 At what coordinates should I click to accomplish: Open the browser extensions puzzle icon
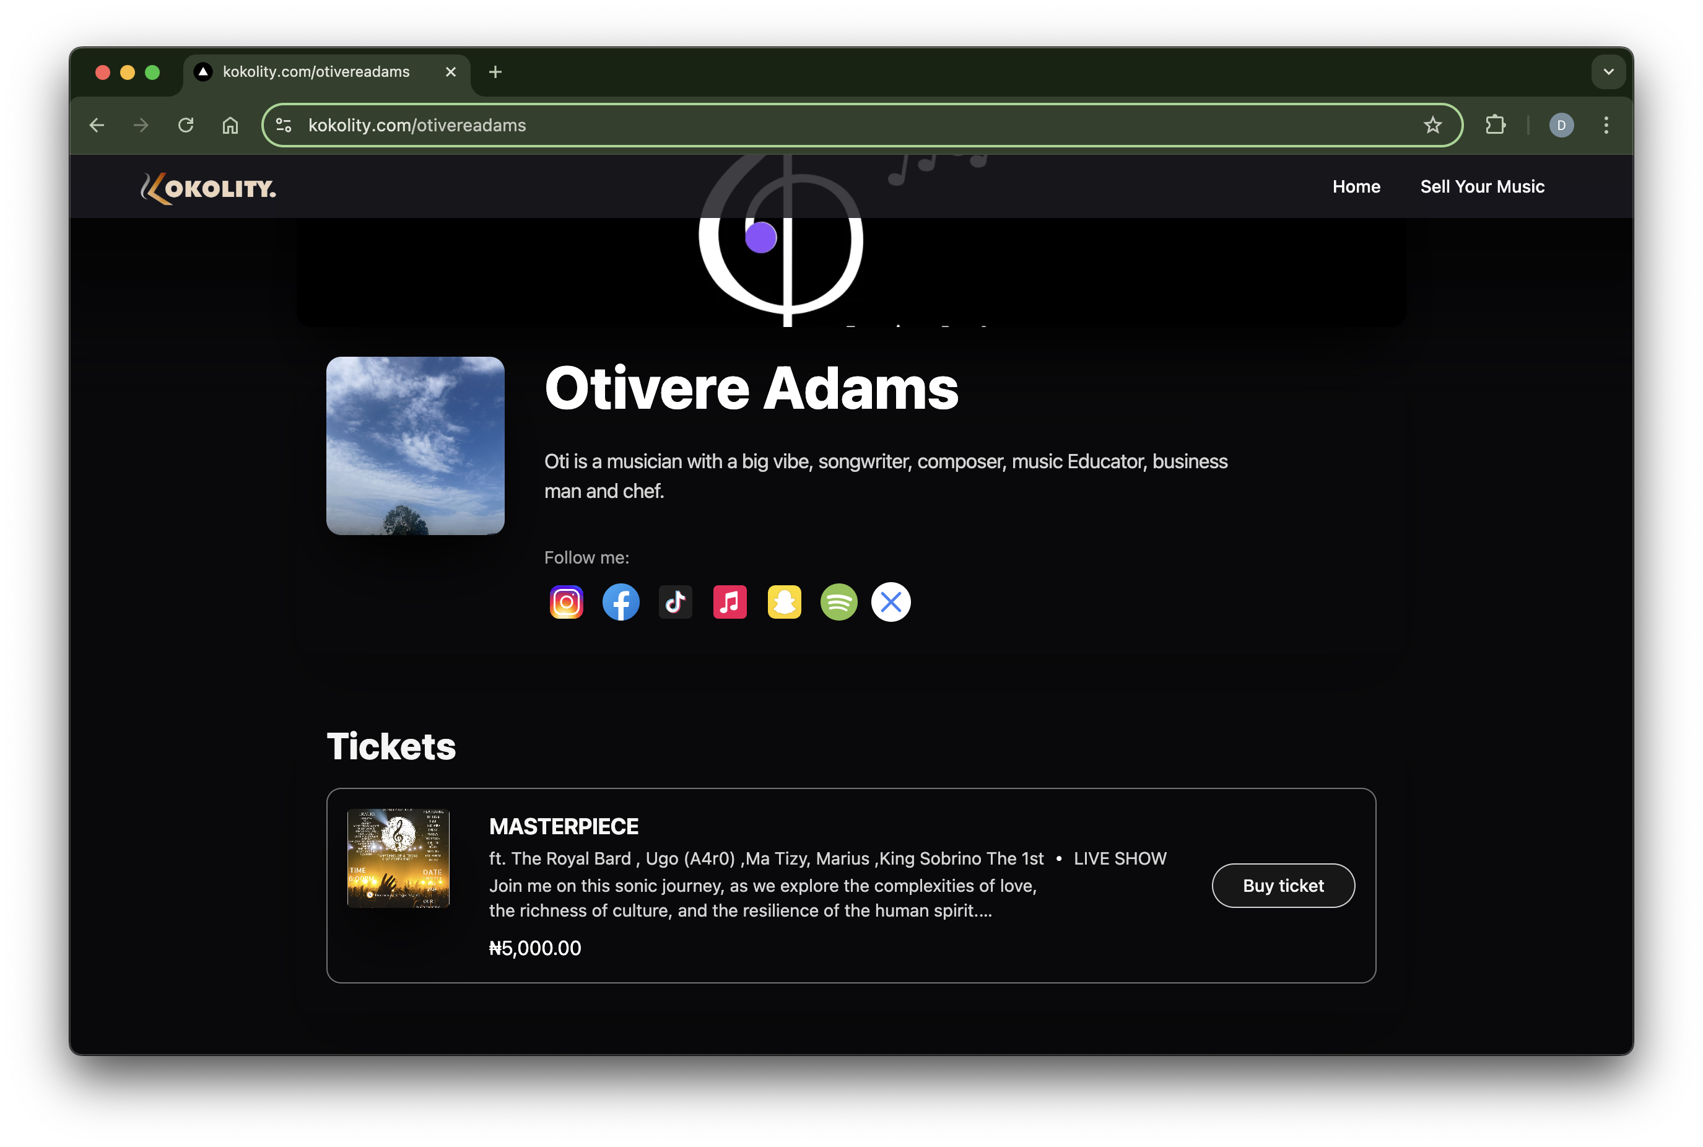(1496, 125)
